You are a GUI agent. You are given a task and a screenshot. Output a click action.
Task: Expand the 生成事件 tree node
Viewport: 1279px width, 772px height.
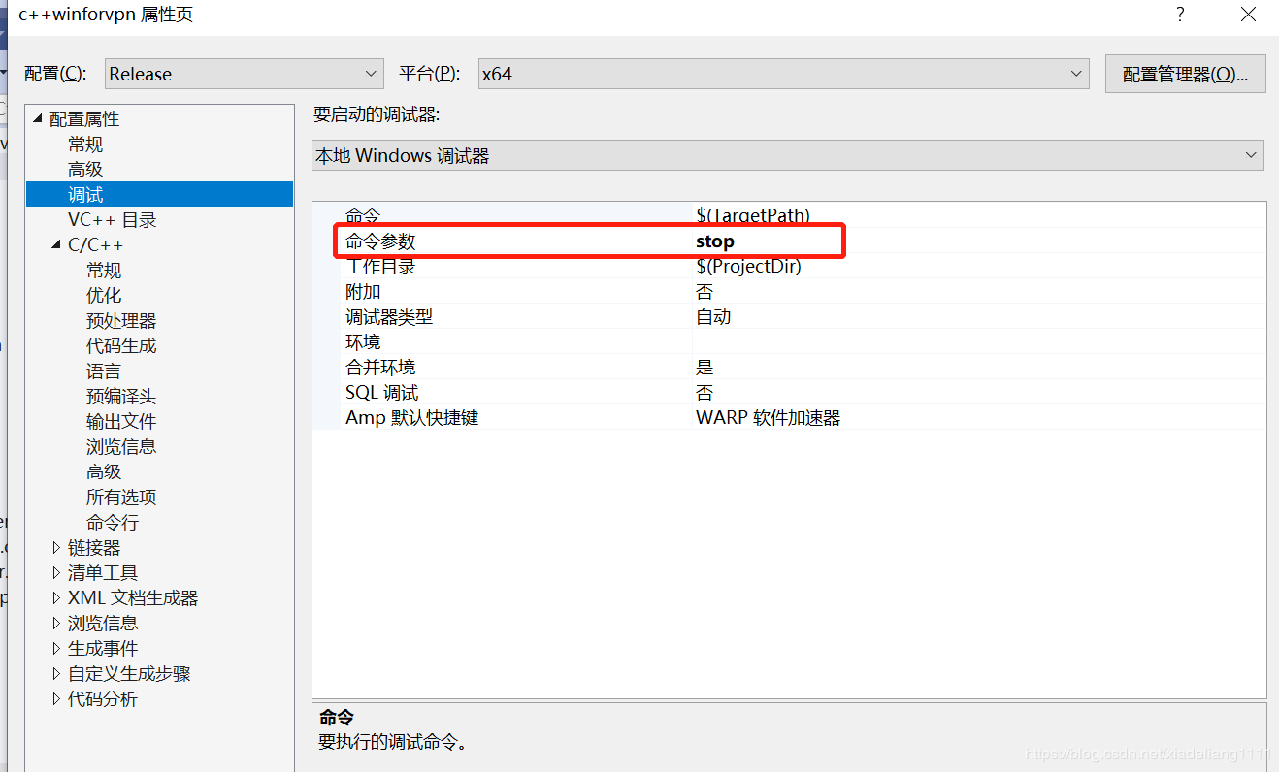pos(56,648)
